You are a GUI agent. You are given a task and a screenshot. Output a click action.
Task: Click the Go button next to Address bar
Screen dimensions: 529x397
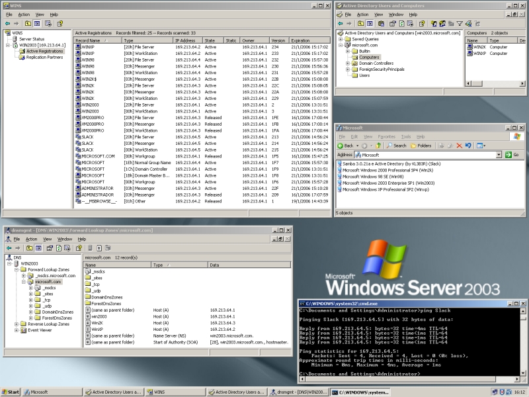[x=512, y=155]
